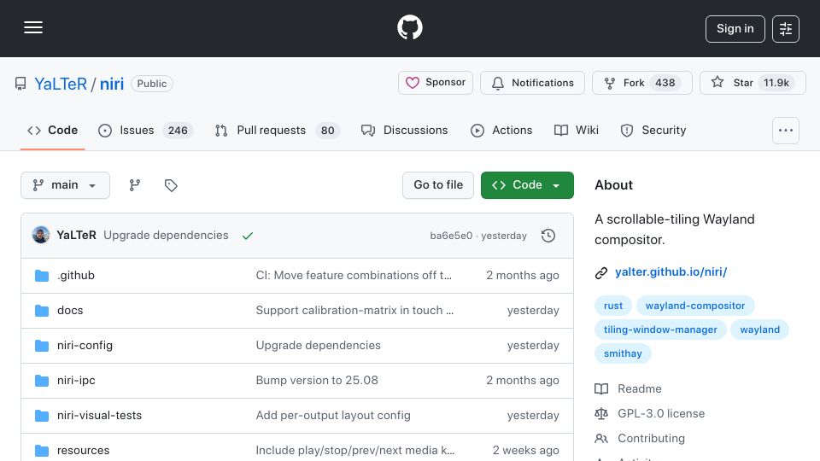Screen dimensions: 820x461
Task: Select the rust topic tag
Action: (613, 306)
